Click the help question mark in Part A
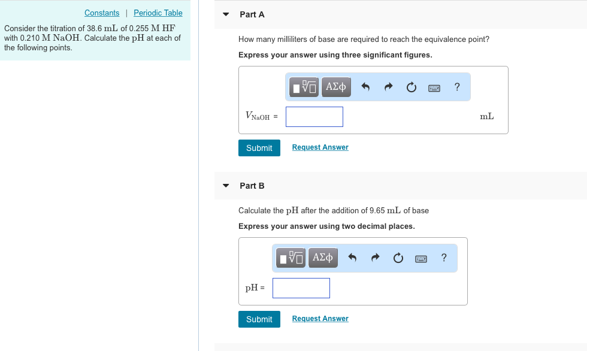This screenshot has height=351, width=599. 456,87
